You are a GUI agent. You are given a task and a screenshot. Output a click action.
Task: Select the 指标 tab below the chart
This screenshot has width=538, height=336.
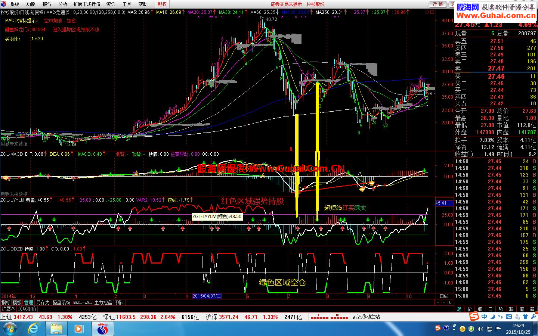[x=6, y=302]
